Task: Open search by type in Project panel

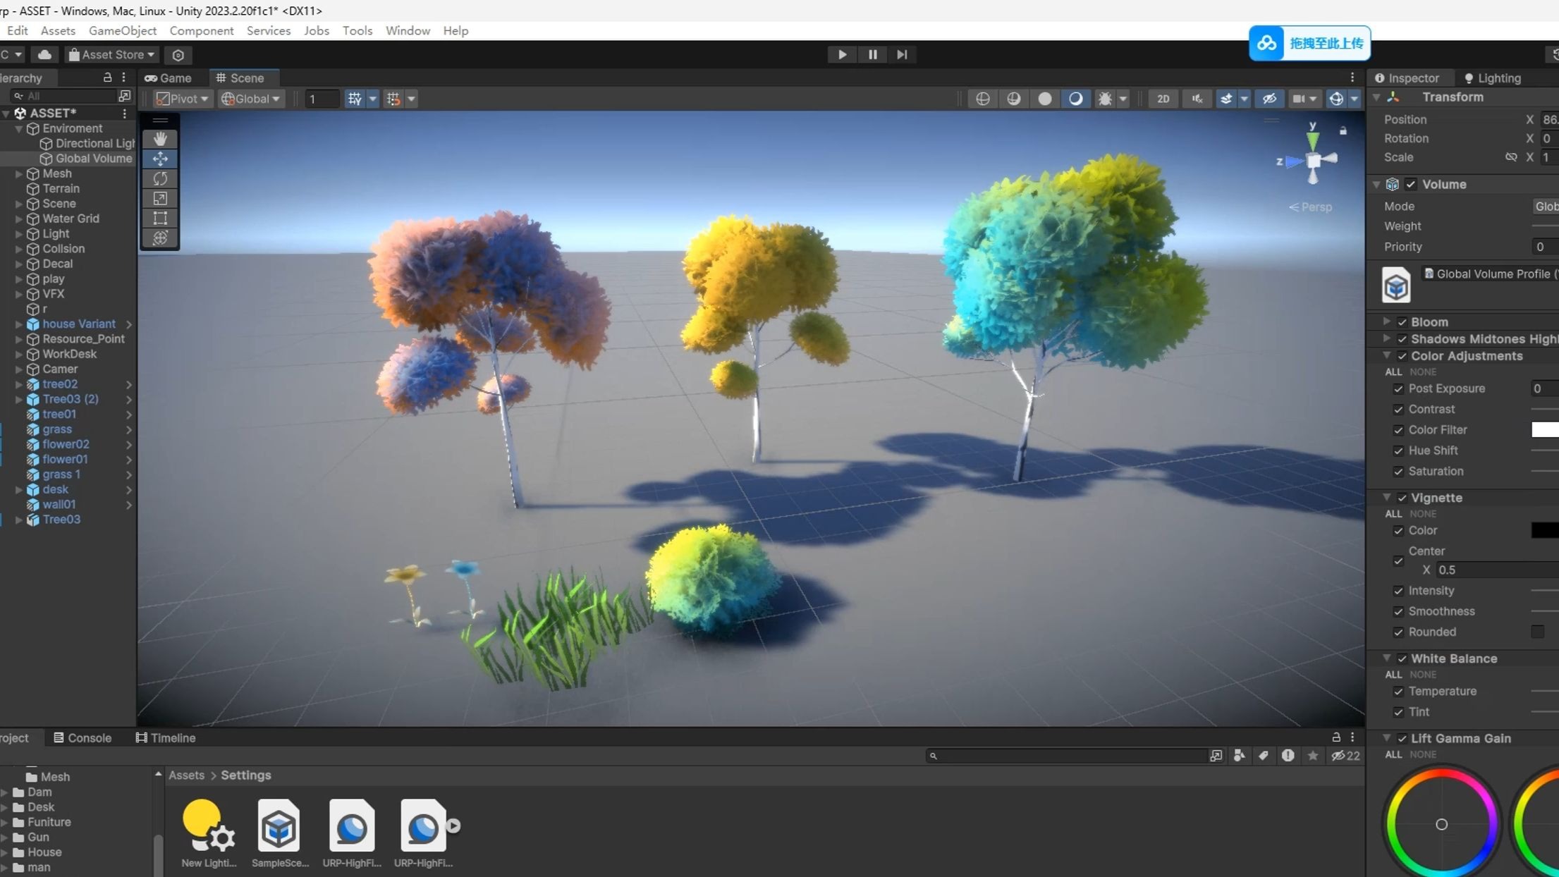Action: point(1239,756)
